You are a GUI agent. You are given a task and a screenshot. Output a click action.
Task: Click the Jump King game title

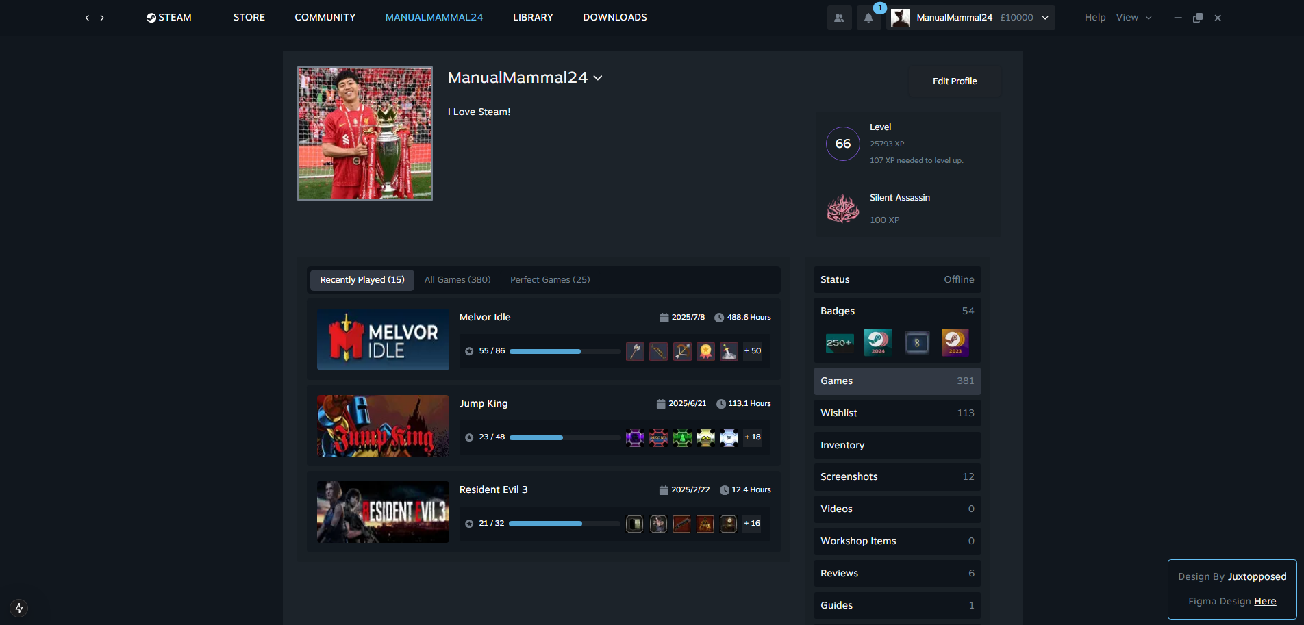[x=484, y=403]
